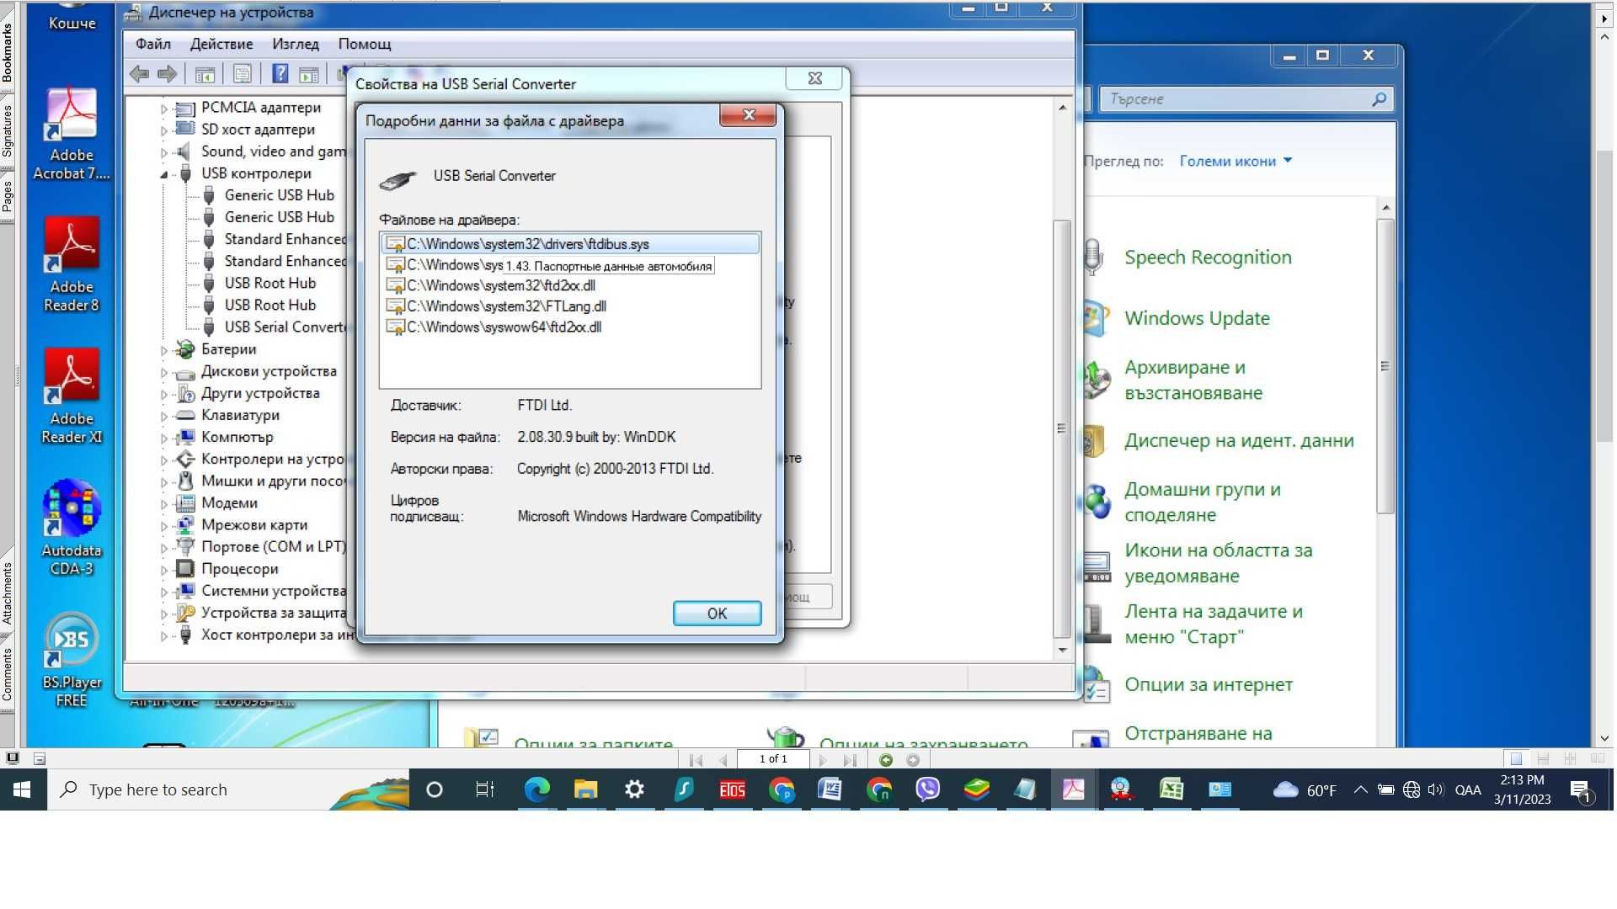Open Опции за интернет link
Screen dimensions: 1617x909
(x=1209, y=685)
